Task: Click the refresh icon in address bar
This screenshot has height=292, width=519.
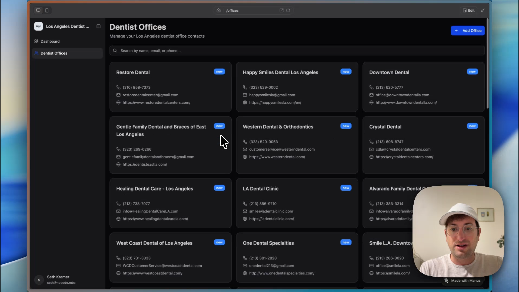Action: click(x=288, y=11)
